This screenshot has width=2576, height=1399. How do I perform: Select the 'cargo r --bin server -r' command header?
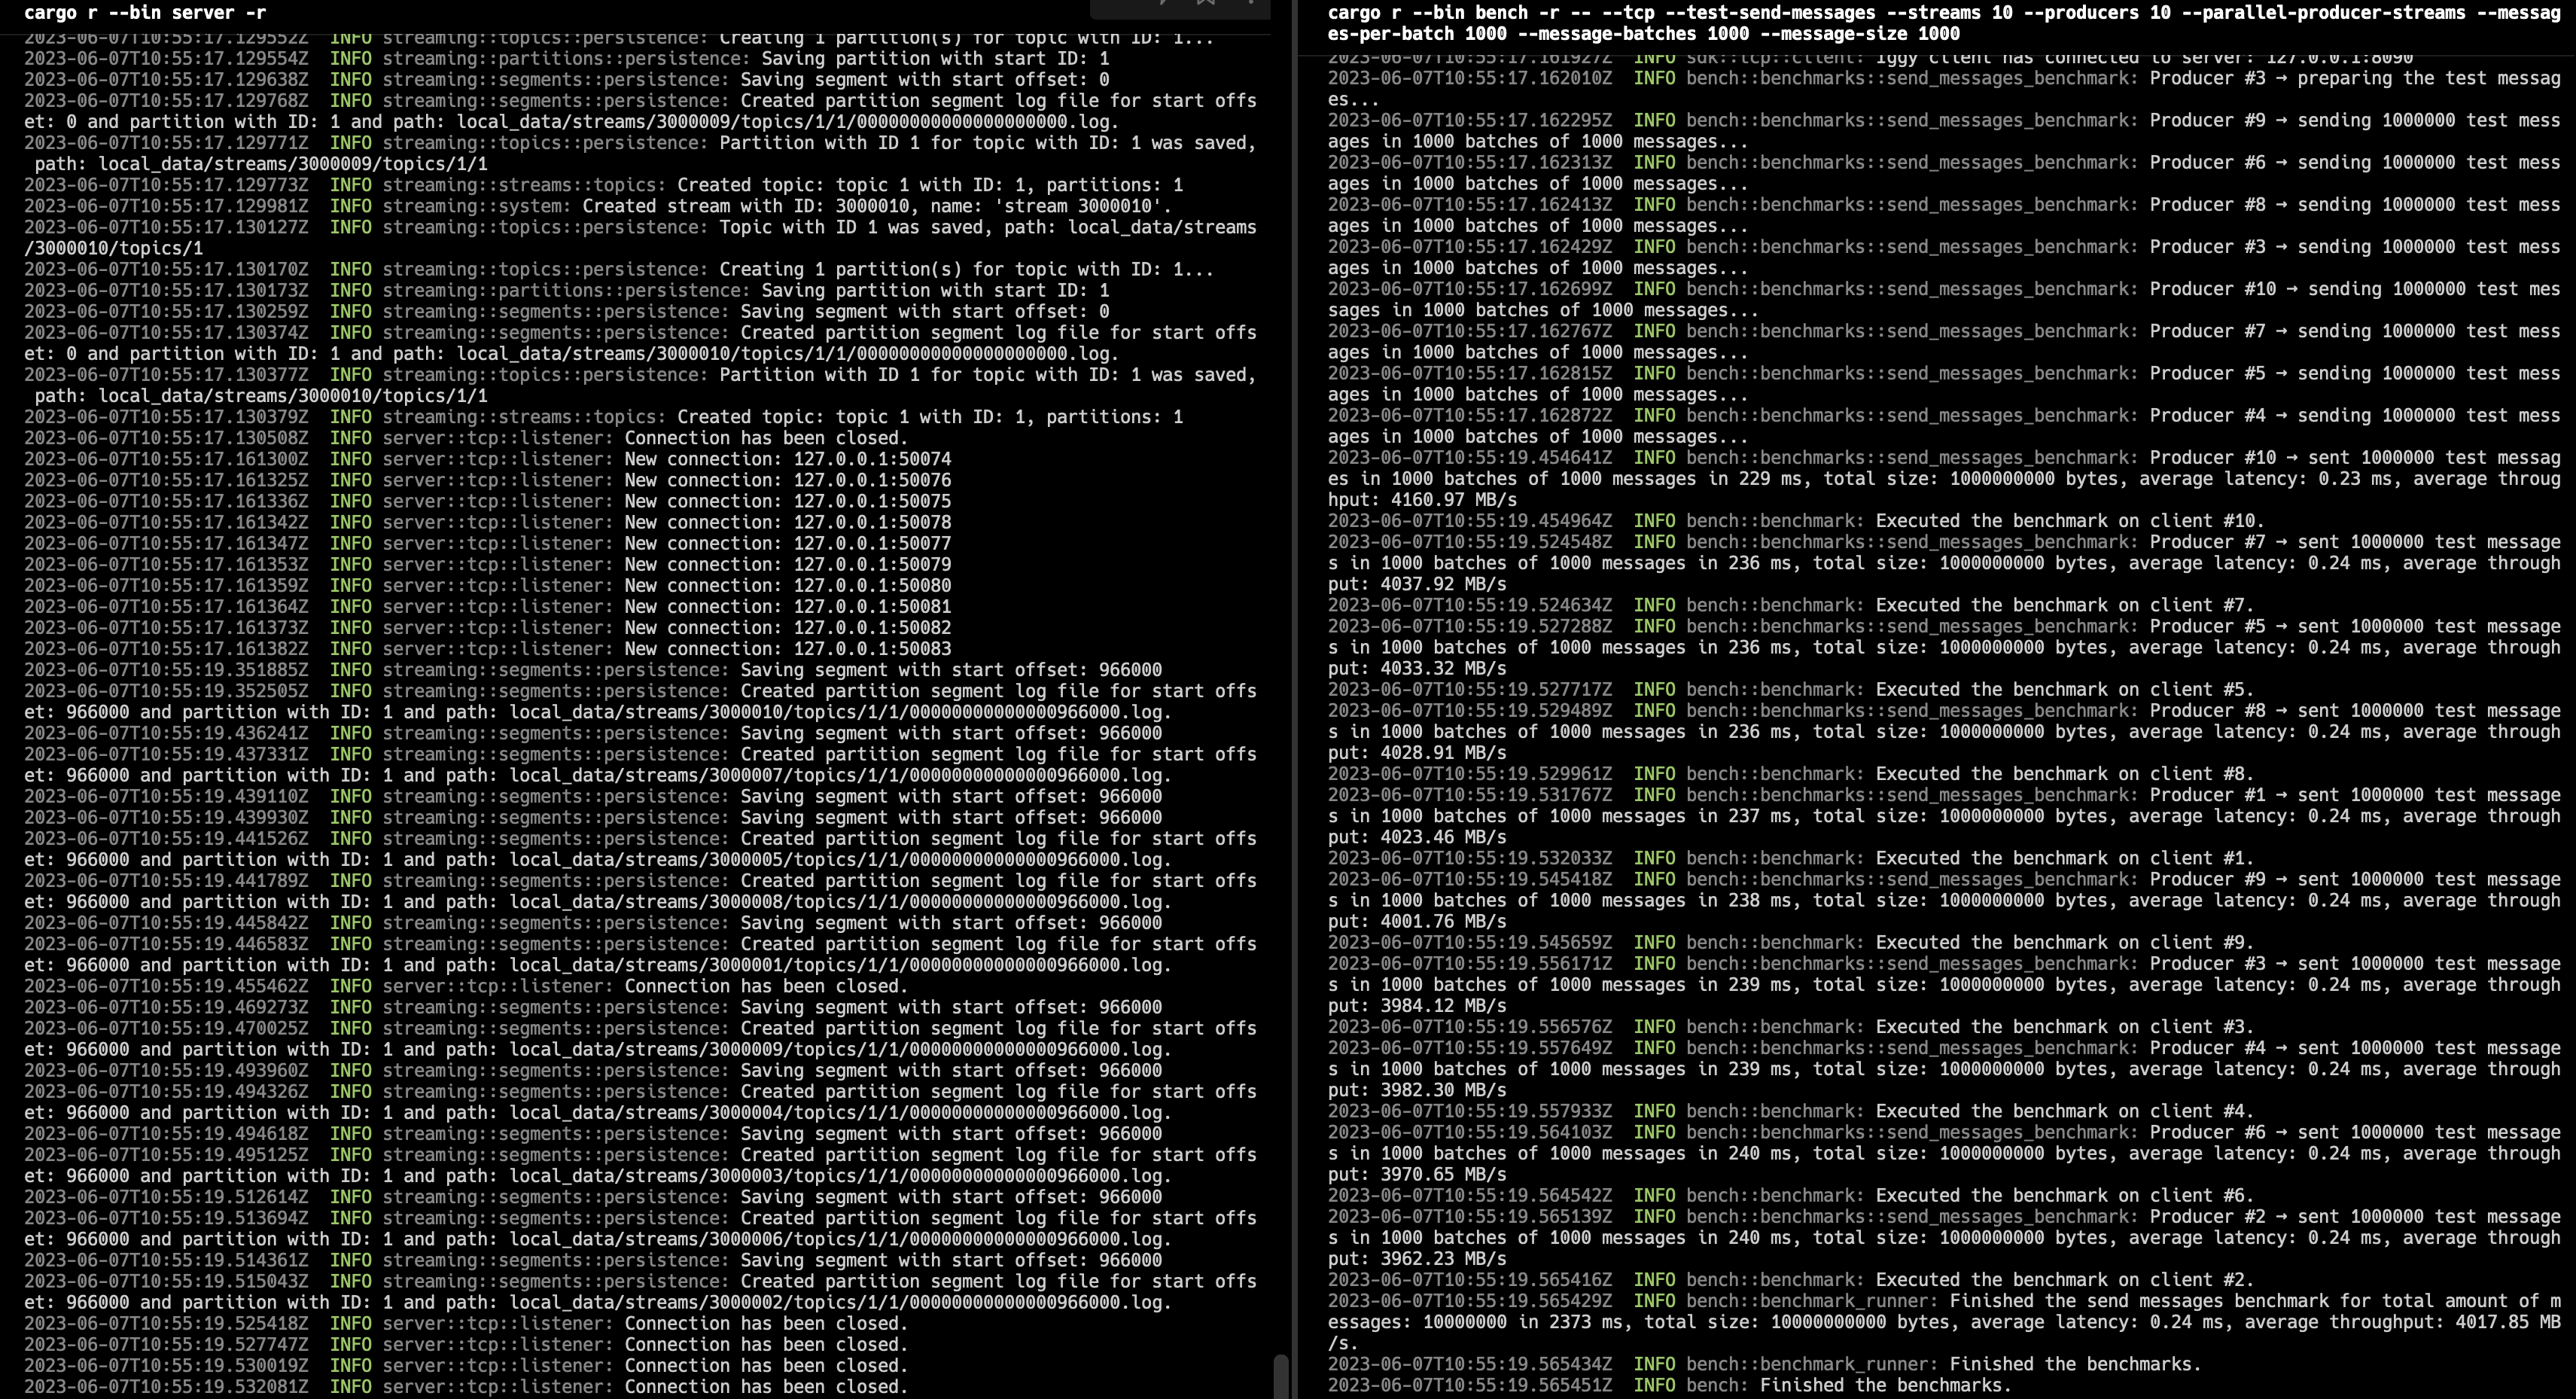tap(145, 13)
